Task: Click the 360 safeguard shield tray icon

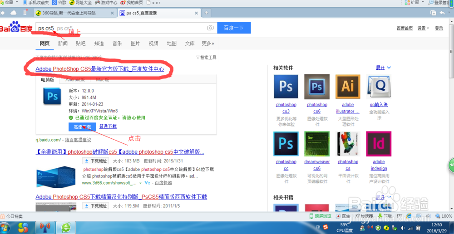Action: click(x=378, y=228)
